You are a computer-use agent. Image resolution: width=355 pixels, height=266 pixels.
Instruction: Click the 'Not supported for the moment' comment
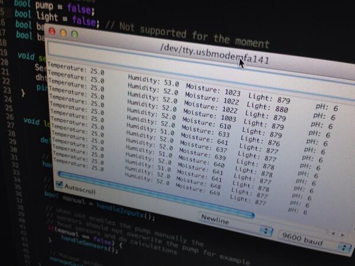click(194, 35)
